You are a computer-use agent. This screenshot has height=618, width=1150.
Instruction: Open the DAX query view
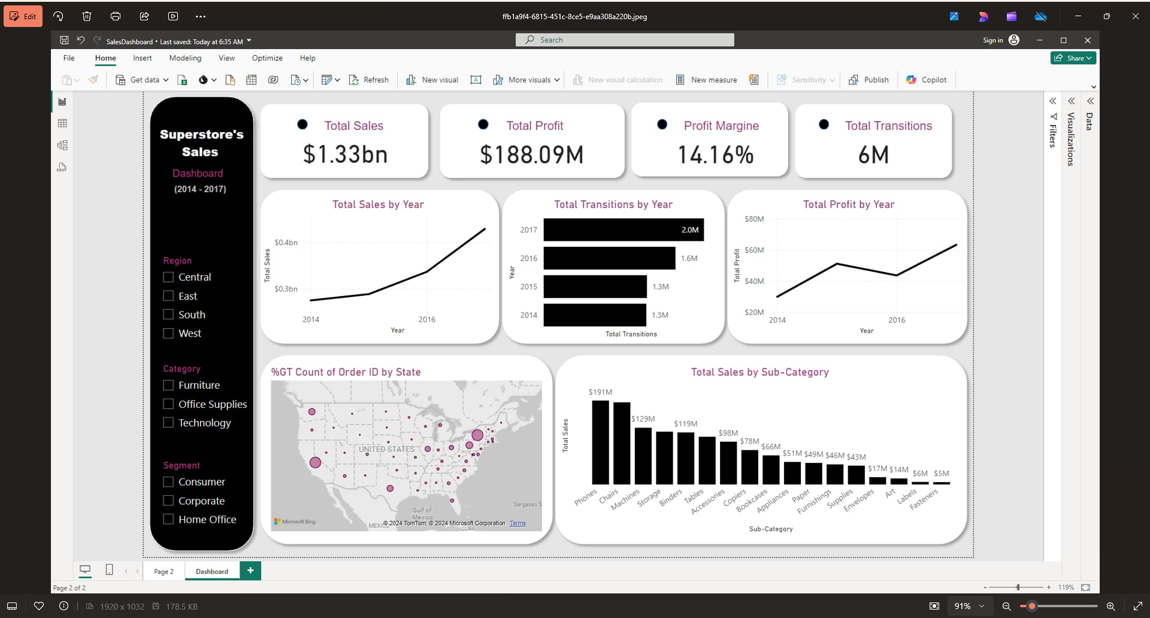pos(62,166)
